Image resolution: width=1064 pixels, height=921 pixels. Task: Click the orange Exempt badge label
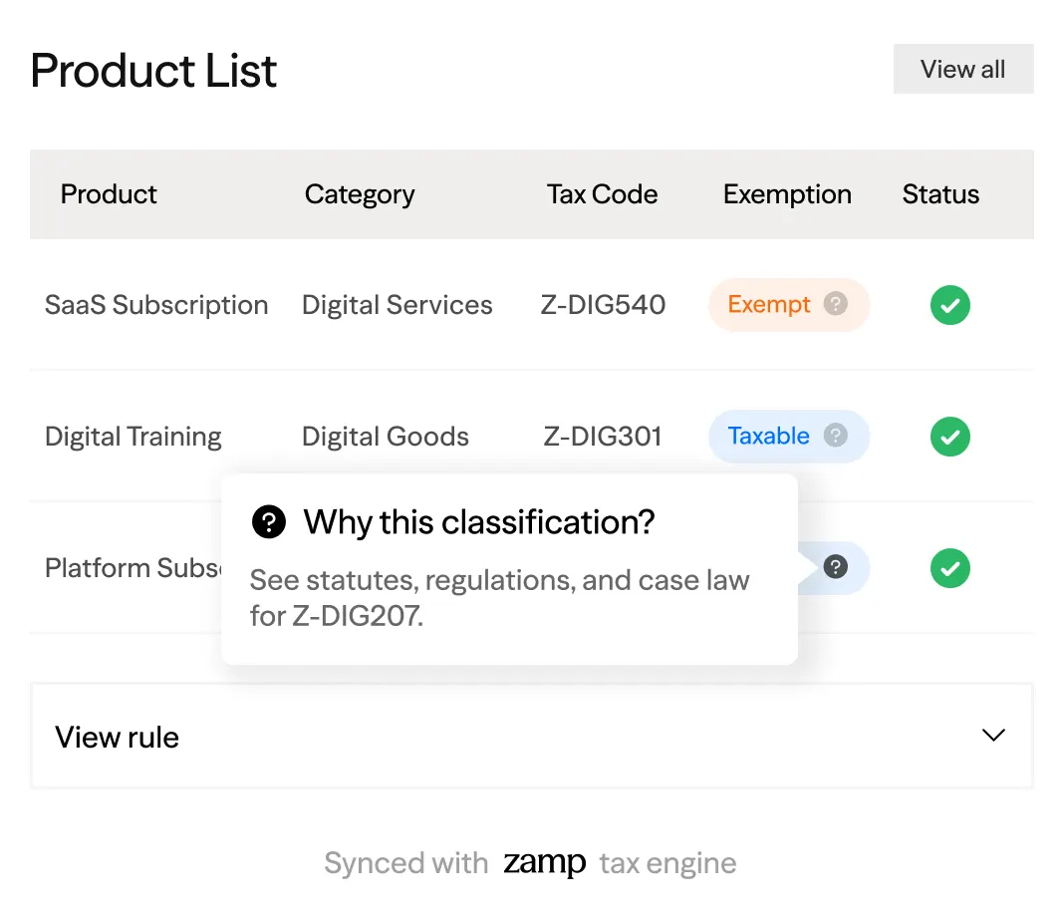pyautogui.click(x=769, y=304)
